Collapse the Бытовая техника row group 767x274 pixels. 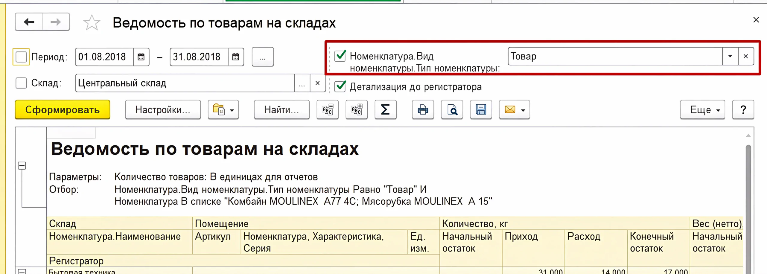(x=22, y=271)
